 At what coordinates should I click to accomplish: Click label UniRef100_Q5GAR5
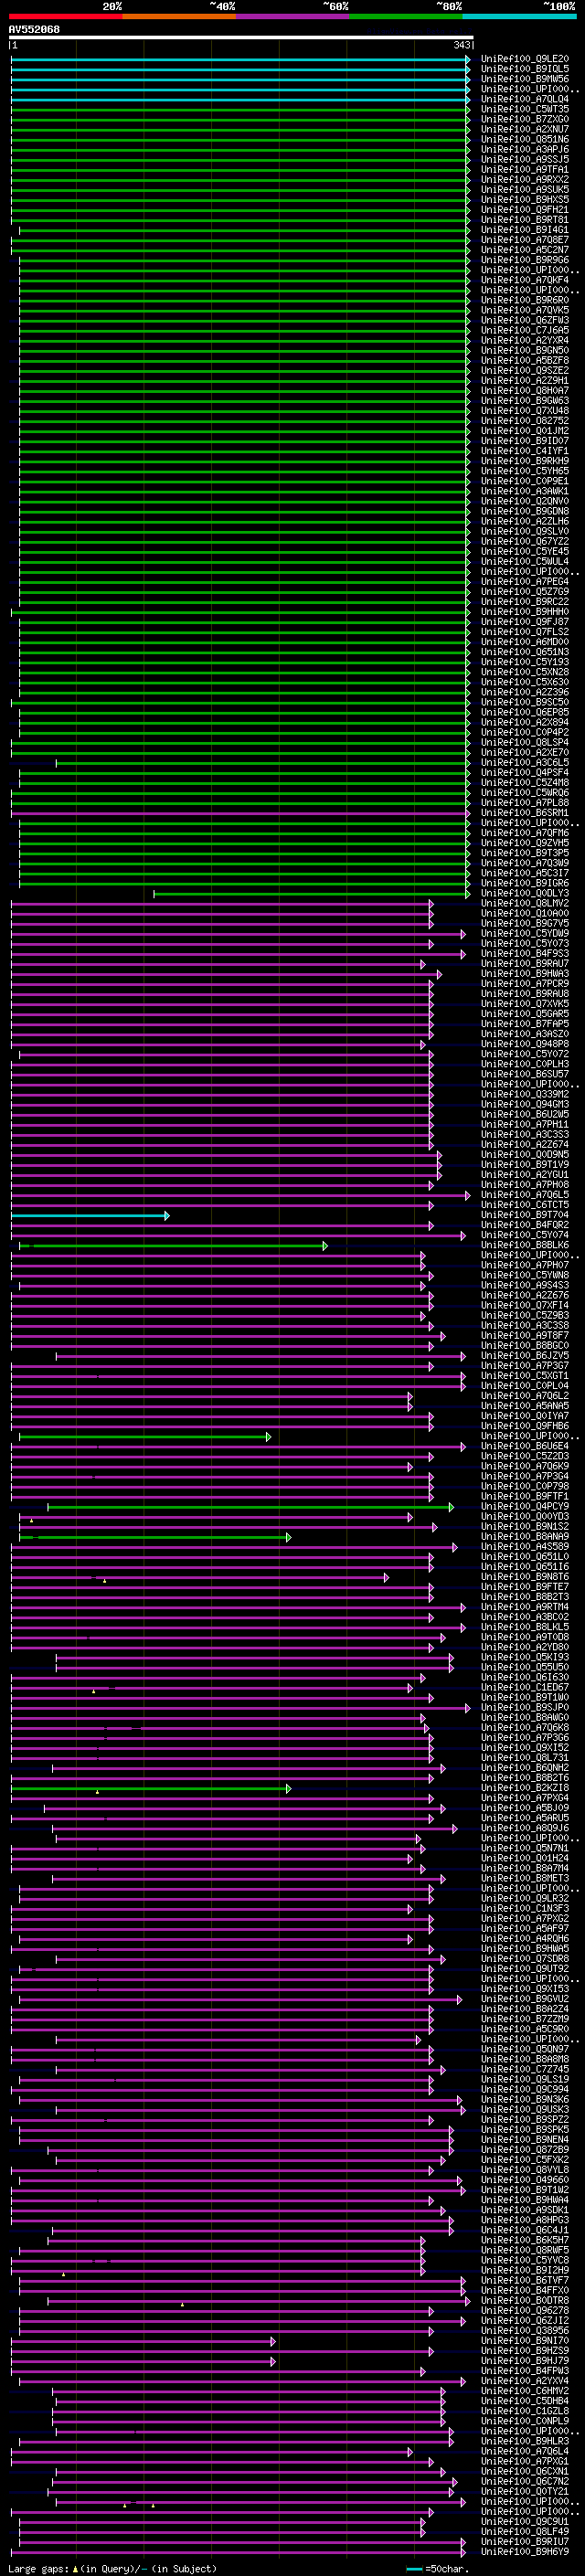point(525,1014)
